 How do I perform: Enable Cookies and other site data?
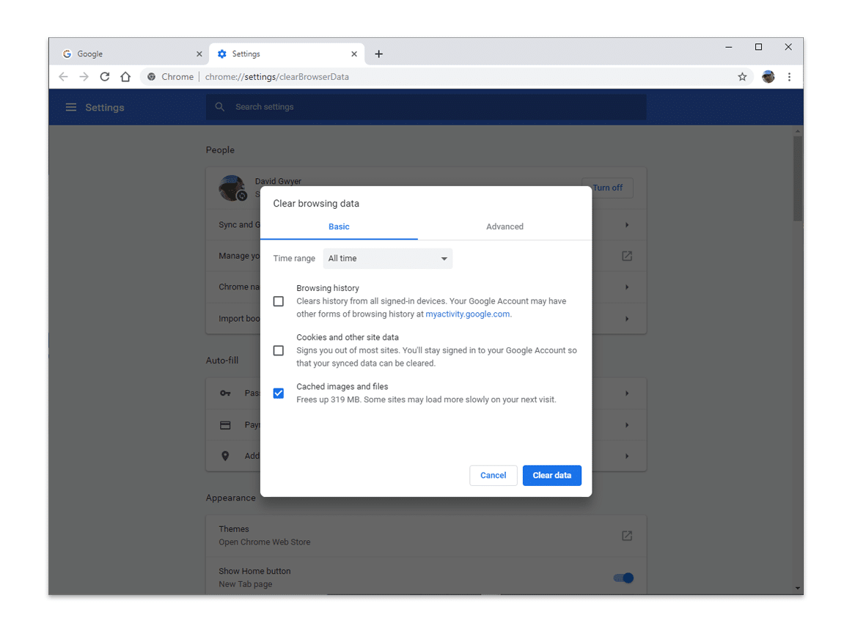point(278,350)
